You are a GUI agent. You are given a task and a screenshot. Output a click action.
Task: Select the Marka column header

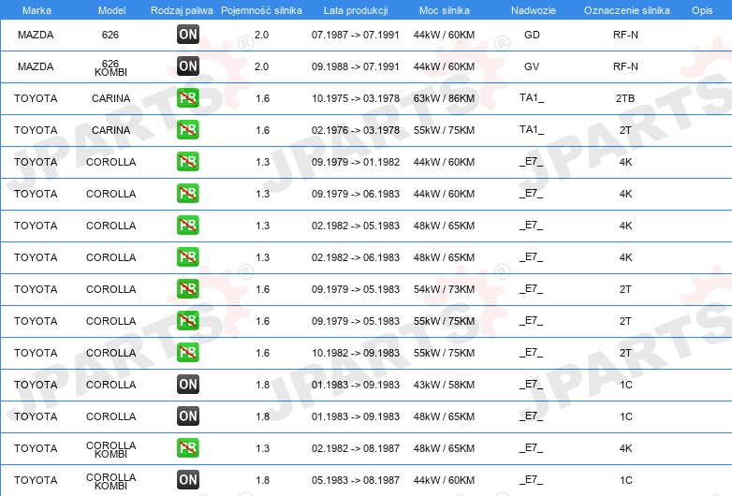click(37, 10)
